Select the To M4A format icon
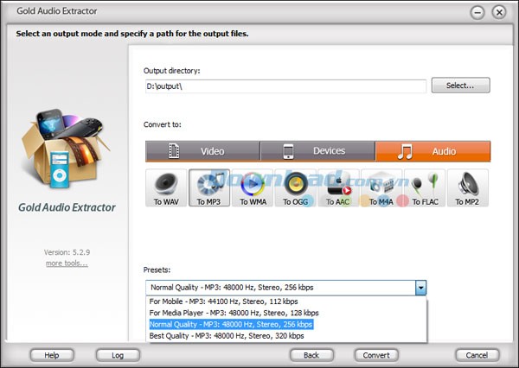 (x=381, y=187)
